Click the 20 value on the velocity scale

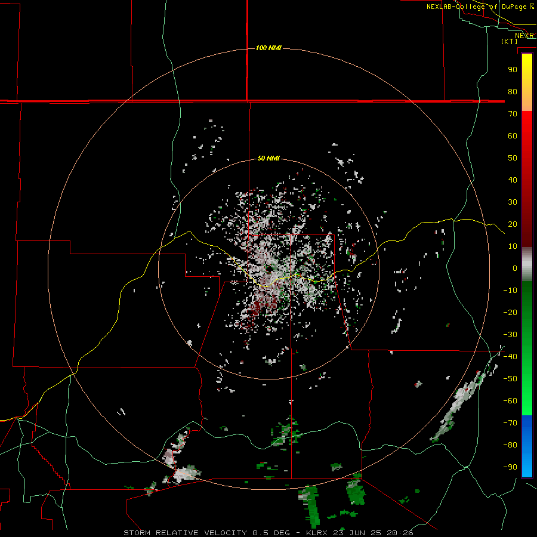[513, 224]
